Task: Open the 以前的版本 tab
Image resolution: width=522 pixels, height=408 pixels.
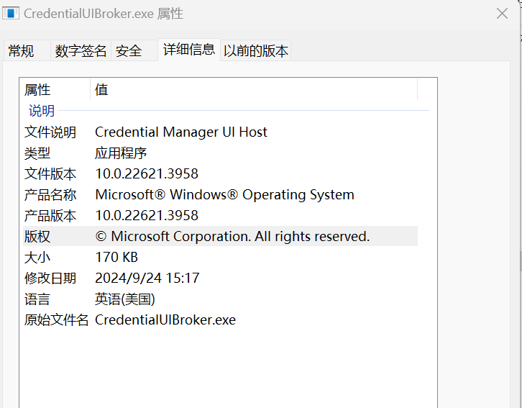Action: pyautogui.click(x=256, y=50)
